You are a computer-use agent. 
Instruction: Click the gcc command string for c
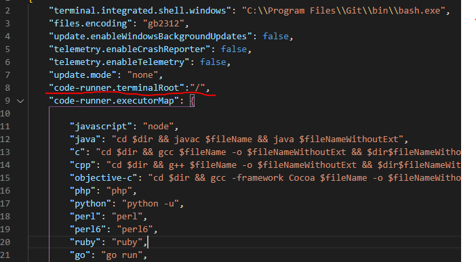pyautogui.click(x=279, y=152)
